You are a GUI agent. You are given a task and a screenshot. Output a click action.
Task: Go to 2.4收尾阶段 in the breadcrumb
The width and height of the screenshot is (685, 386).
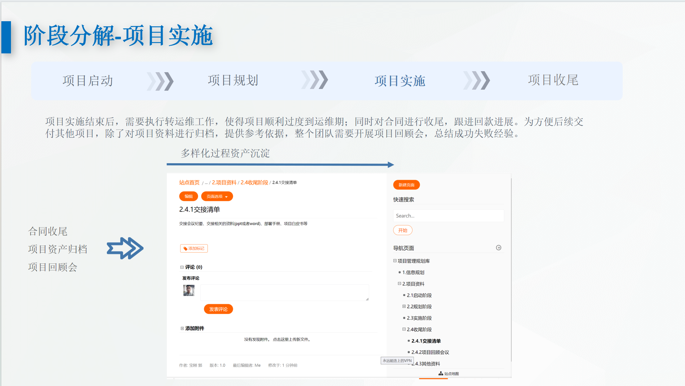(x=254, y=183)
